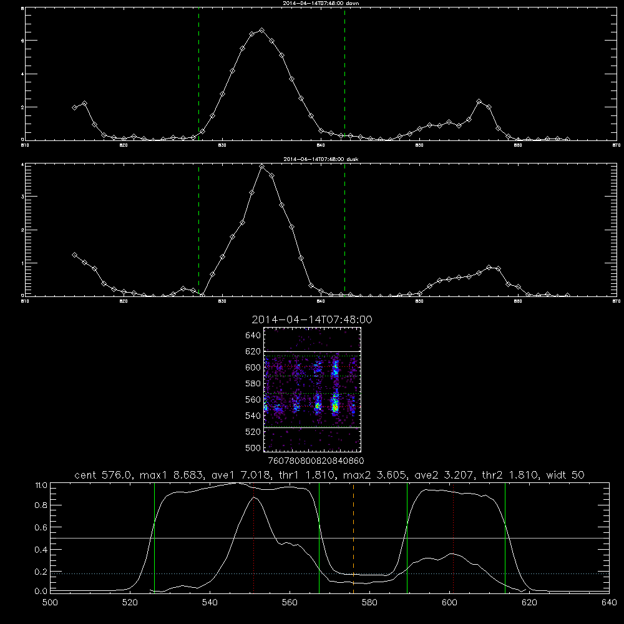
Task: Click the '560' x-axis label of the bottom plot
Action: tap(290, 603)
